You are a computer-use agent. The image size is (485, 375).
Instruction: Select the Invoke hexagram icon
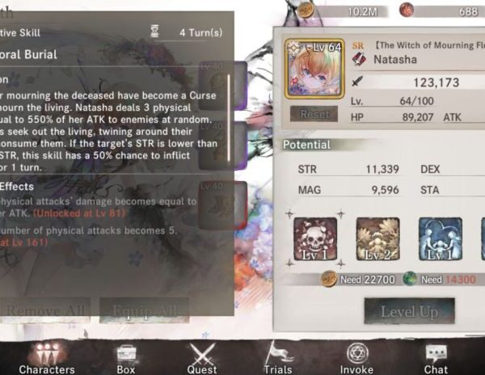(x=357, y=359)
